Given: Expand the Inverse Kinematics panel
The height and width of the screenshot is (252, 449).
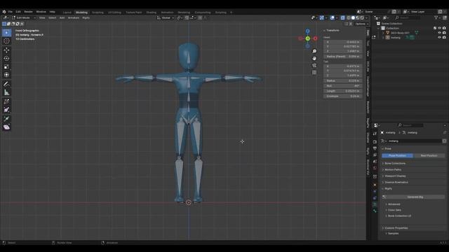Looking at the screenshot, I should pyautogui.click(x=396, y=182).
